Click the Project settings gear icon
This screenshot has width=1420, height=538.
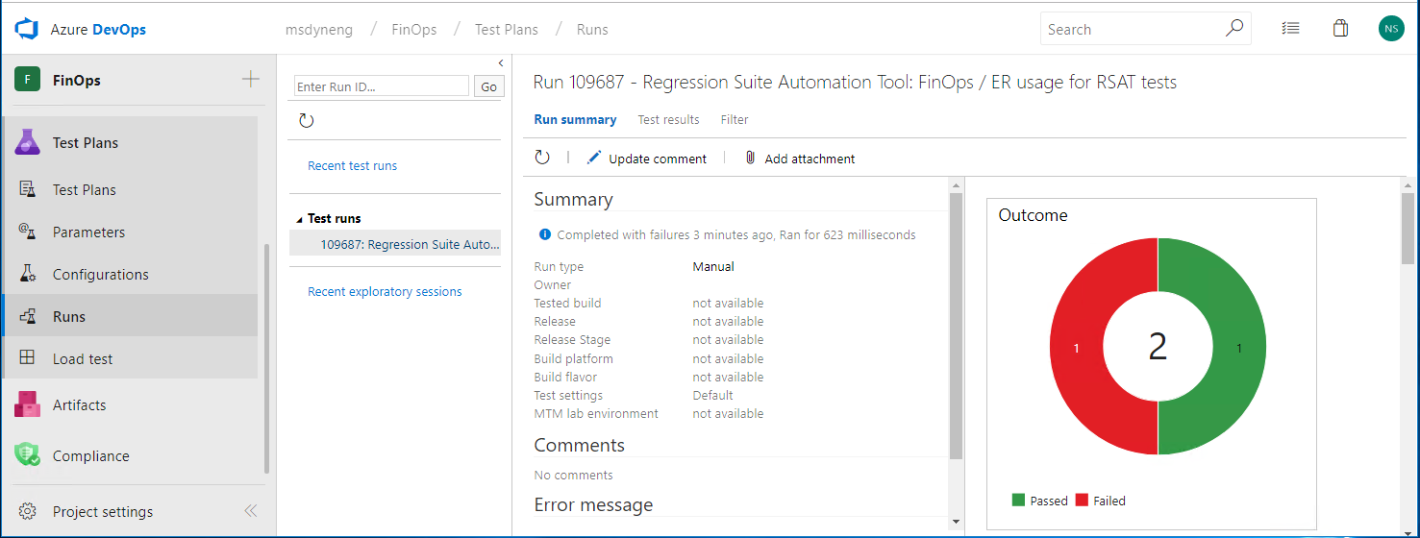pyautogui.click(x=28, y=511)
